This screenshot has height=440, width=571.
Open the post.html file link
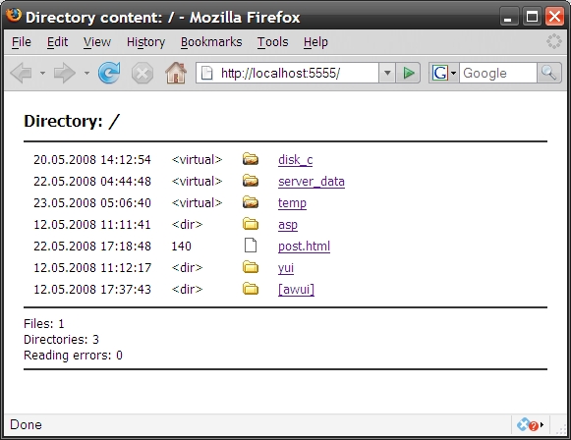pos(304,247)
